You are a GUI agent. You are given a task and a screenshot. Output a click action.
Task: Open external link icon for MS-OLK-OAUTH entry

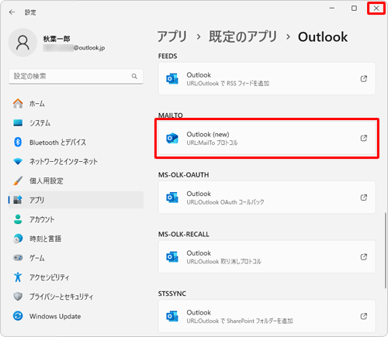(x=364, y=198)
